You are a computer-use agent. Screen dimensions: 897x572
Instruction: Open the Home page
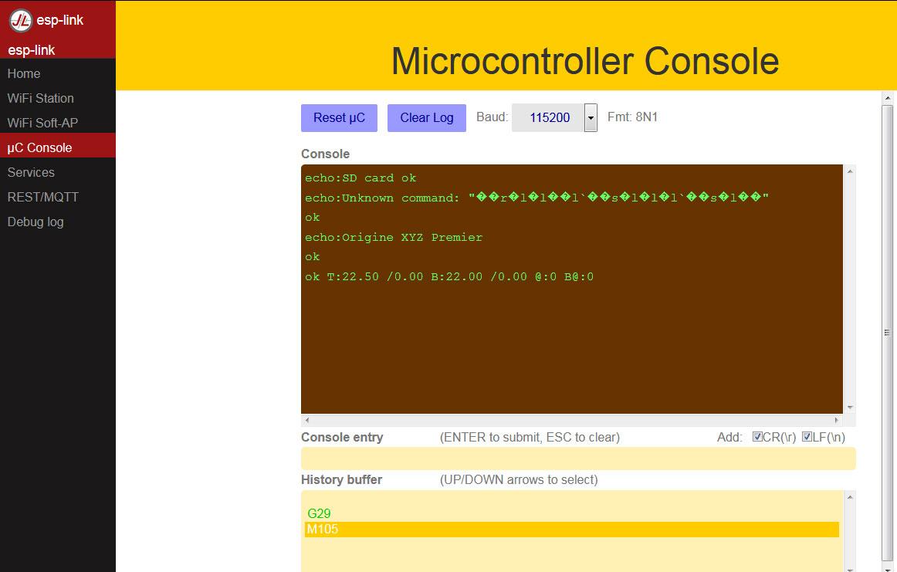(x=24, y=74)
